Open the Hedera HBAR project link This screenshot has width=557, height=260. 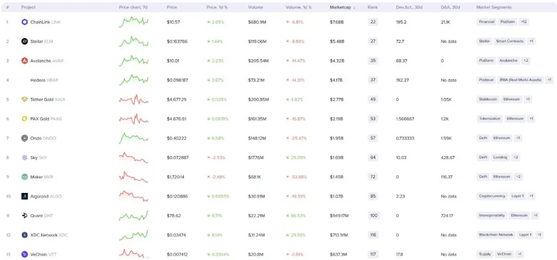point(45,80)
